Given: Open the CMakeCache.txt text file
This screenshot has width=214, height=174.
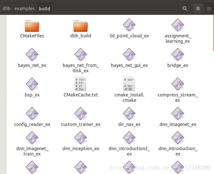Looking at the screenshot, I should point(81,85).
